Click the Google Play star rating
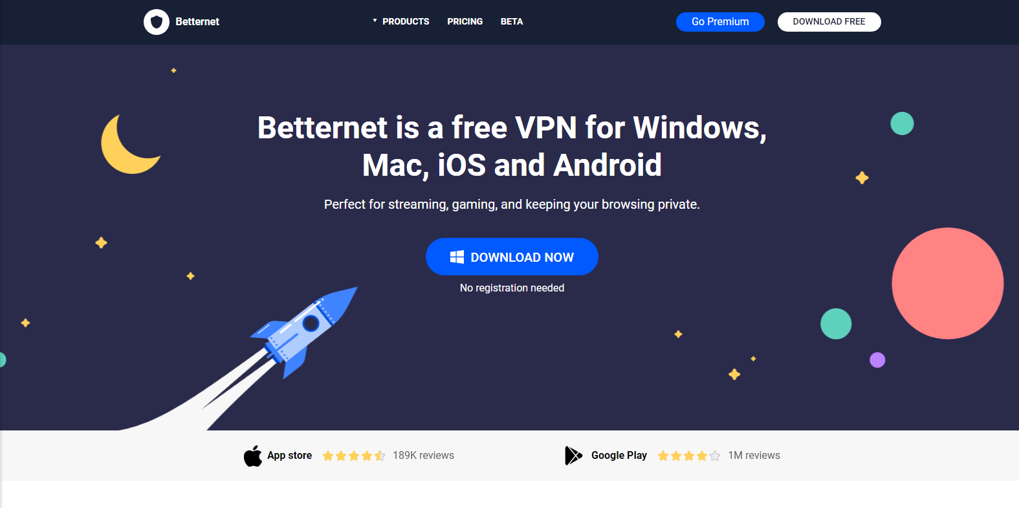This screenshot has height=508, width=1019. (689, 456)
